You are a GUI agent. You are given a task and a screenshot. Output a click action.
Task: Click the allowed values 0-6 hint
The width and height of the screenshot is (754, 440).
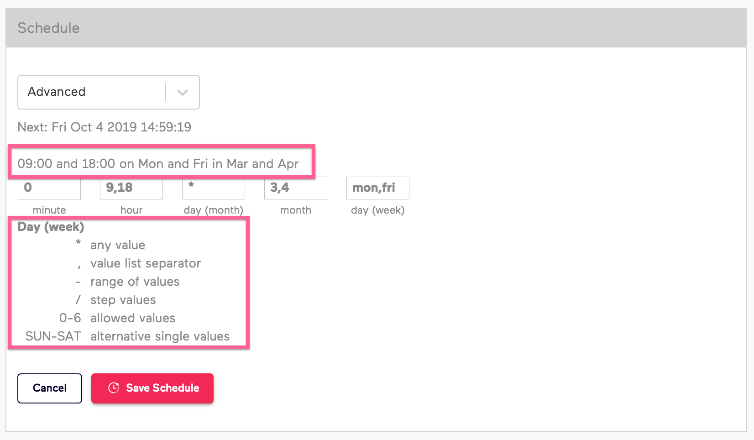click(118, 318)
